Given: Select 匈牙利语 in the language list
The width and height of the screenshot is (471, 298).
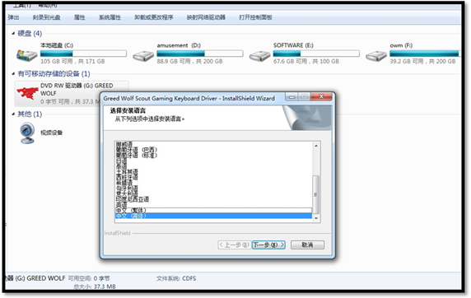Looking at the screenshot, I should 213,189.
